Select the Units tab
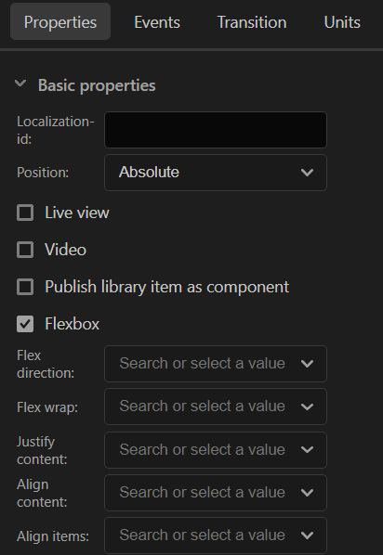The width and height of the screenshot is (383, 555). (x=342, y=22)
